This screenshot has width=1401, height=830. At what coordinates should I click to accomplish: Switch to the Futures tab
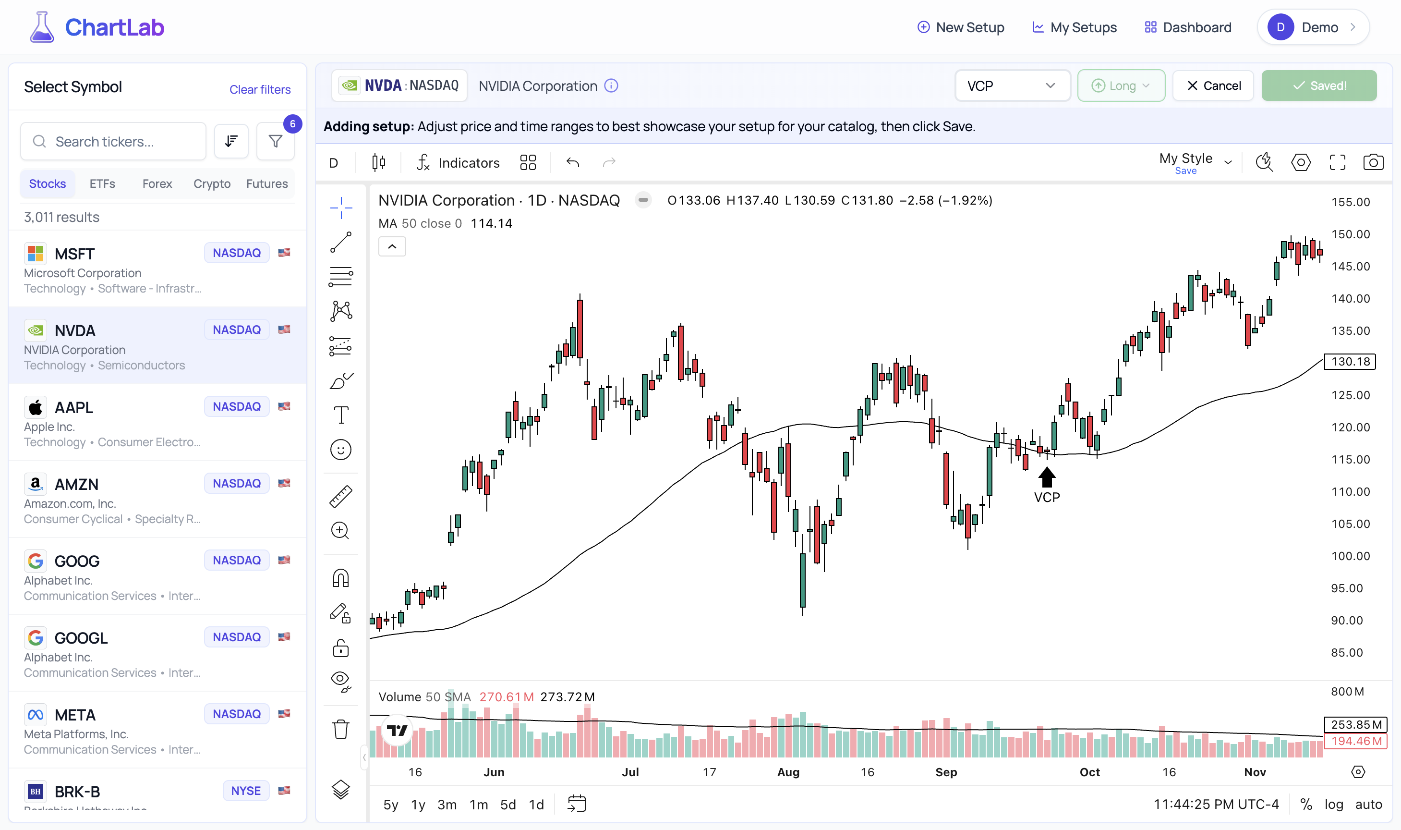tap(266, 183)
